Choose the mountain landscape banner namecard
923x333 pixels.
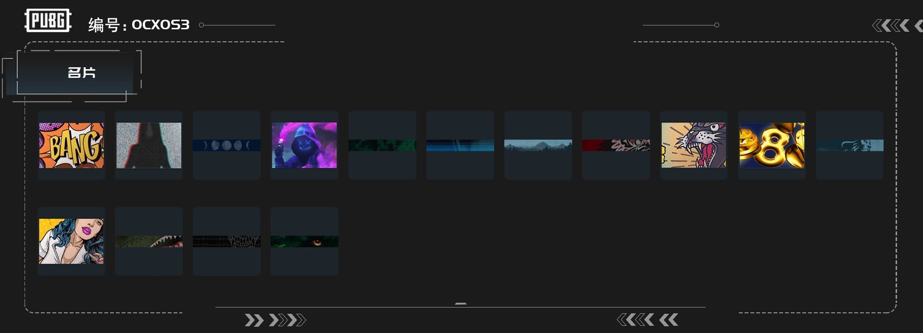click(x=538, y=145)
